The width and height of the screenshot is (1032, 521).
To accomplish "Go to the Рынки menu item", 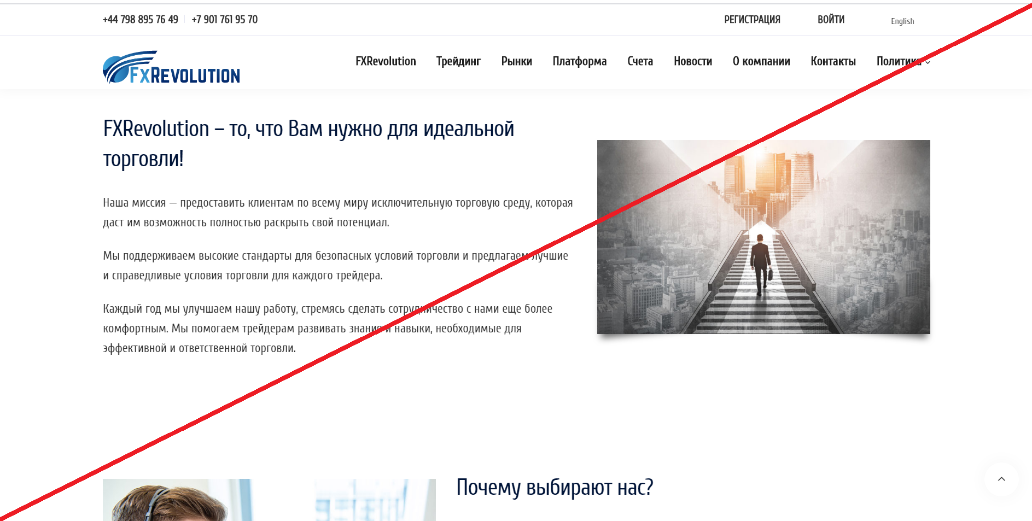I will [x=516, y=61].
